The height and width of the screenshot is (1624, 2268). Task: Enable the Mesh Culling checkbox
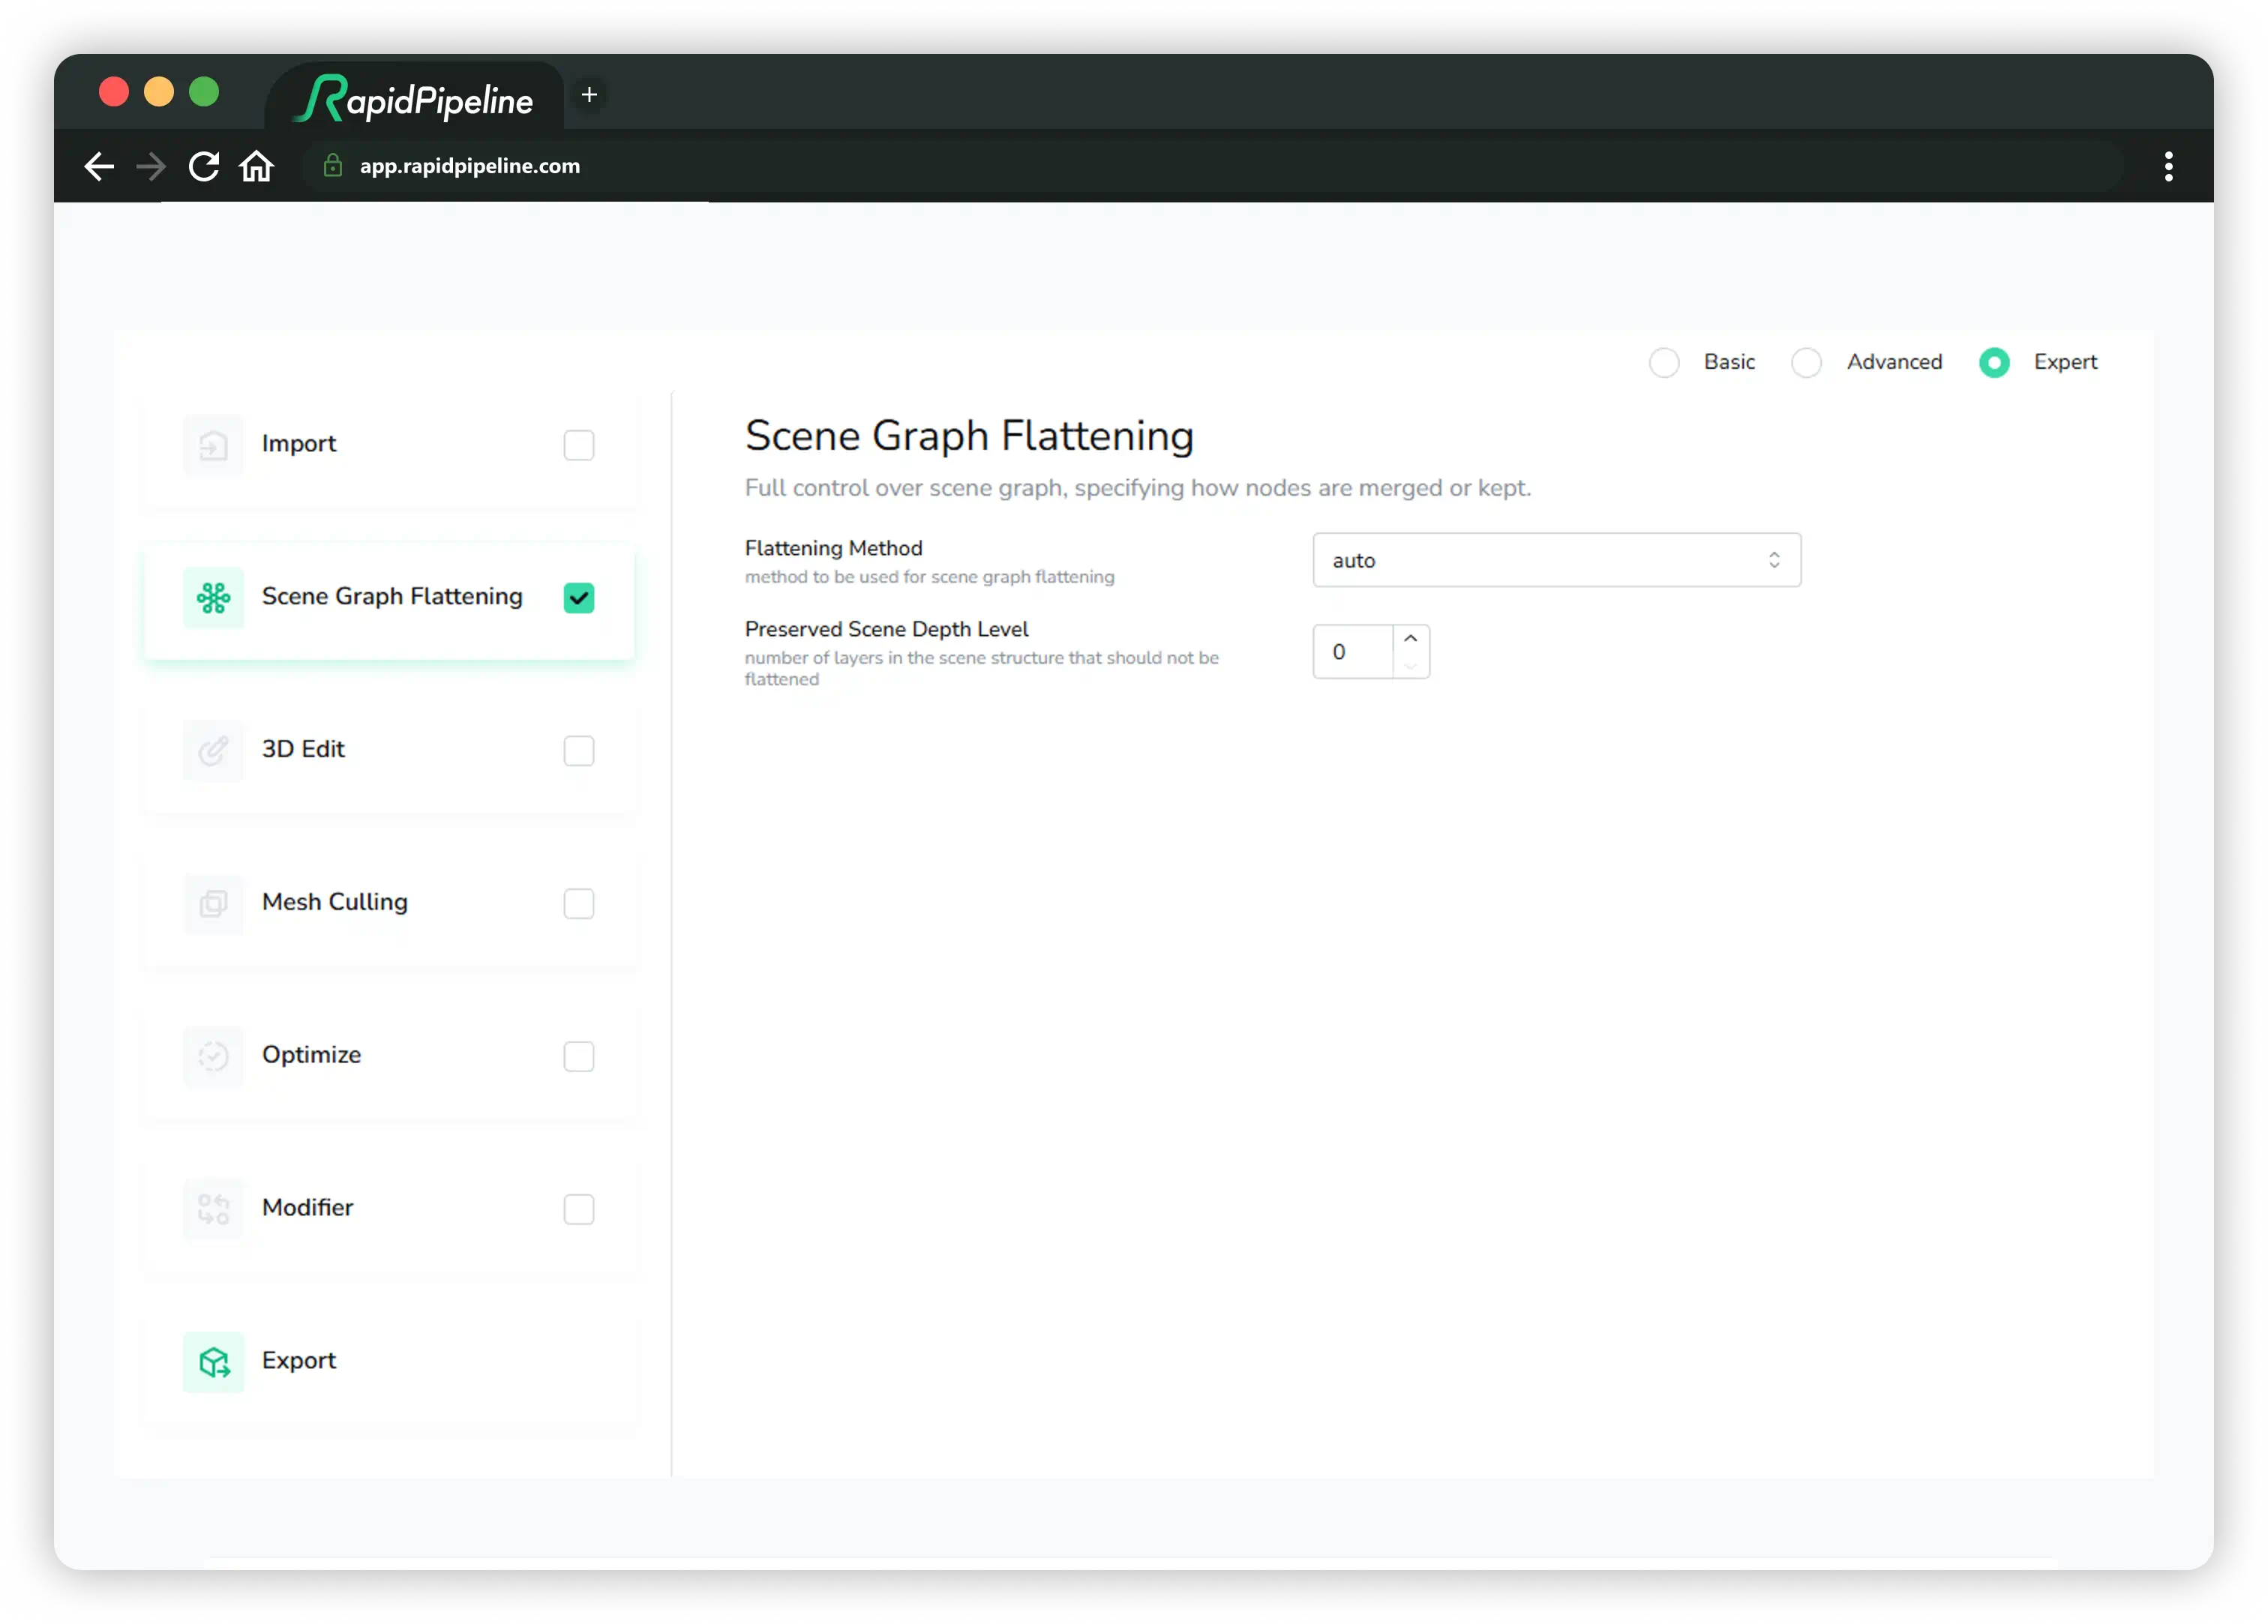579,903
